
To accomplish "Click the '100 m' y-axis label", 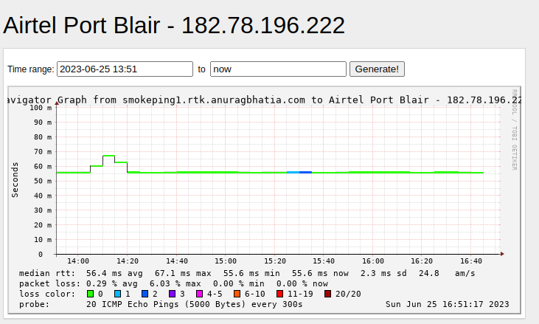I will pos(41,108).
